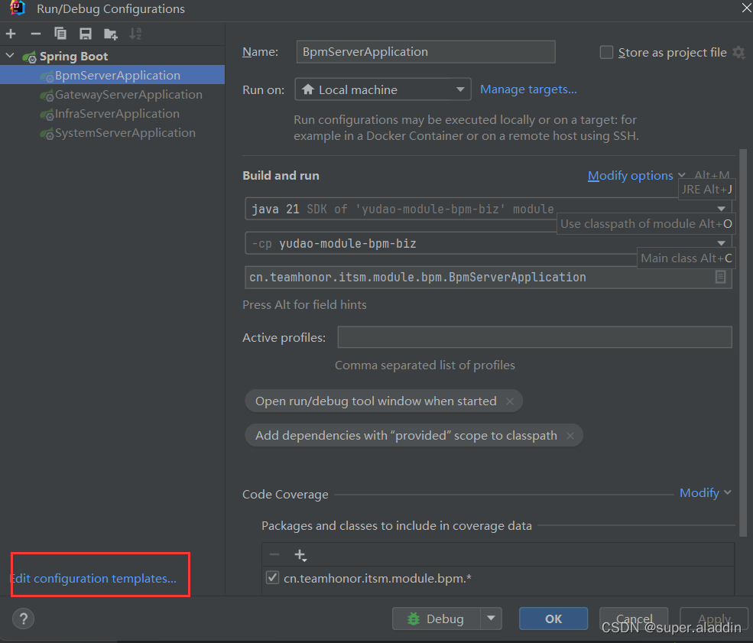Click the Active profiles input field
Viewport: 753px width, 643px height.
point(534,337)
